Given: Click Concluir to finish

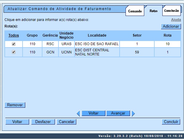Looking at the screenshot, I should coord(171,122).
